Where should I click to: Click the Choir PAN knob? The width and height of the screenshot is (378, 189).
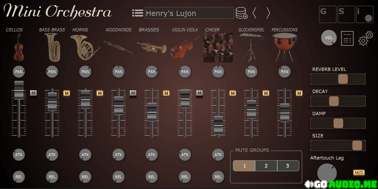pyautogui.click(x=218, y=72)
